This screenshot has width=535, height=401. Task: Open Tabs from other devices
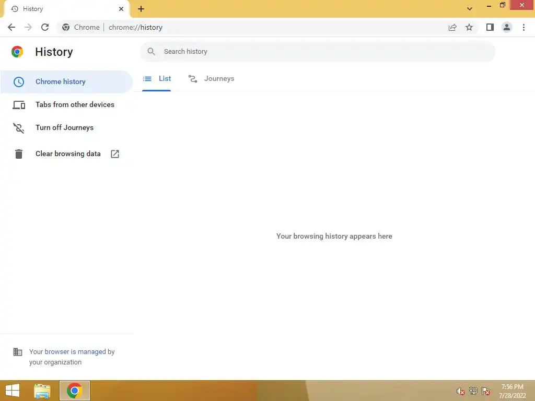[x=66, y=104]
